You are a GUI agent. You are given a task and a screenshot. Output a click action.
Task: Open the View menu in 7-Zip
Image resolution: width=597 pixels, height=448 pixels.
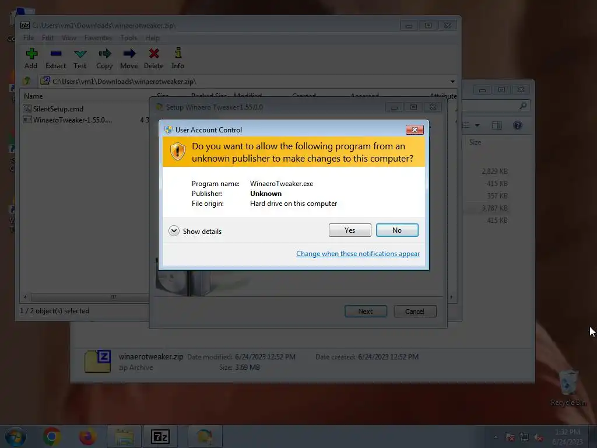coord(69,38)
